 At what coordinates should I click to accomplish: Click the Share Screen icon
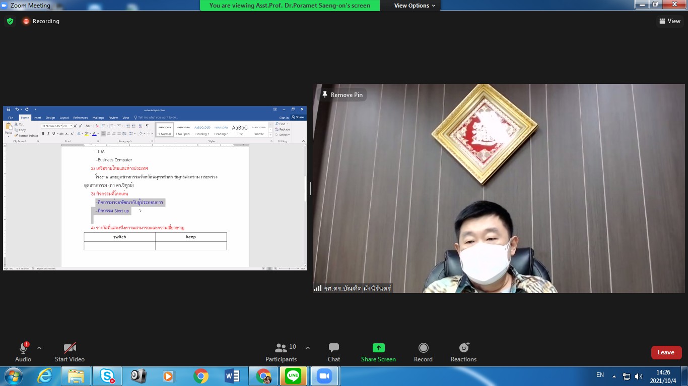(x=378, y=348)
